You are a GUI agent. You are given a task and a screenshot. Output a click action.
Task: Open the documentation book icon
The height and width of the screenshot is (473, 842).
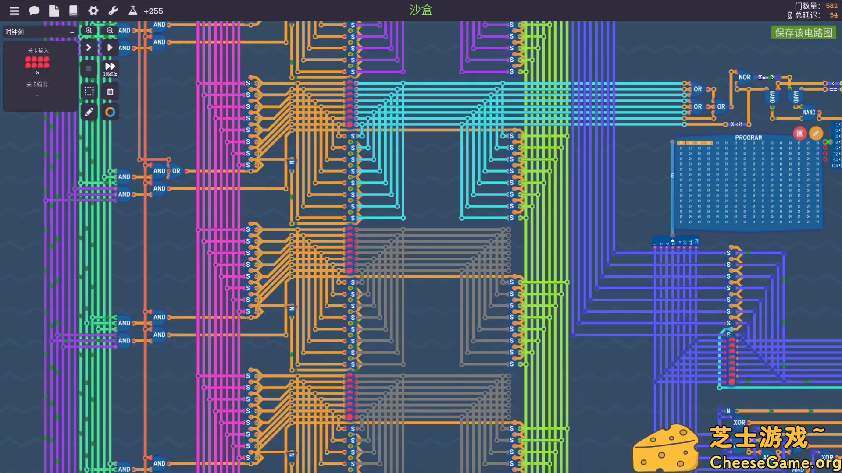(x=74, y=11)
